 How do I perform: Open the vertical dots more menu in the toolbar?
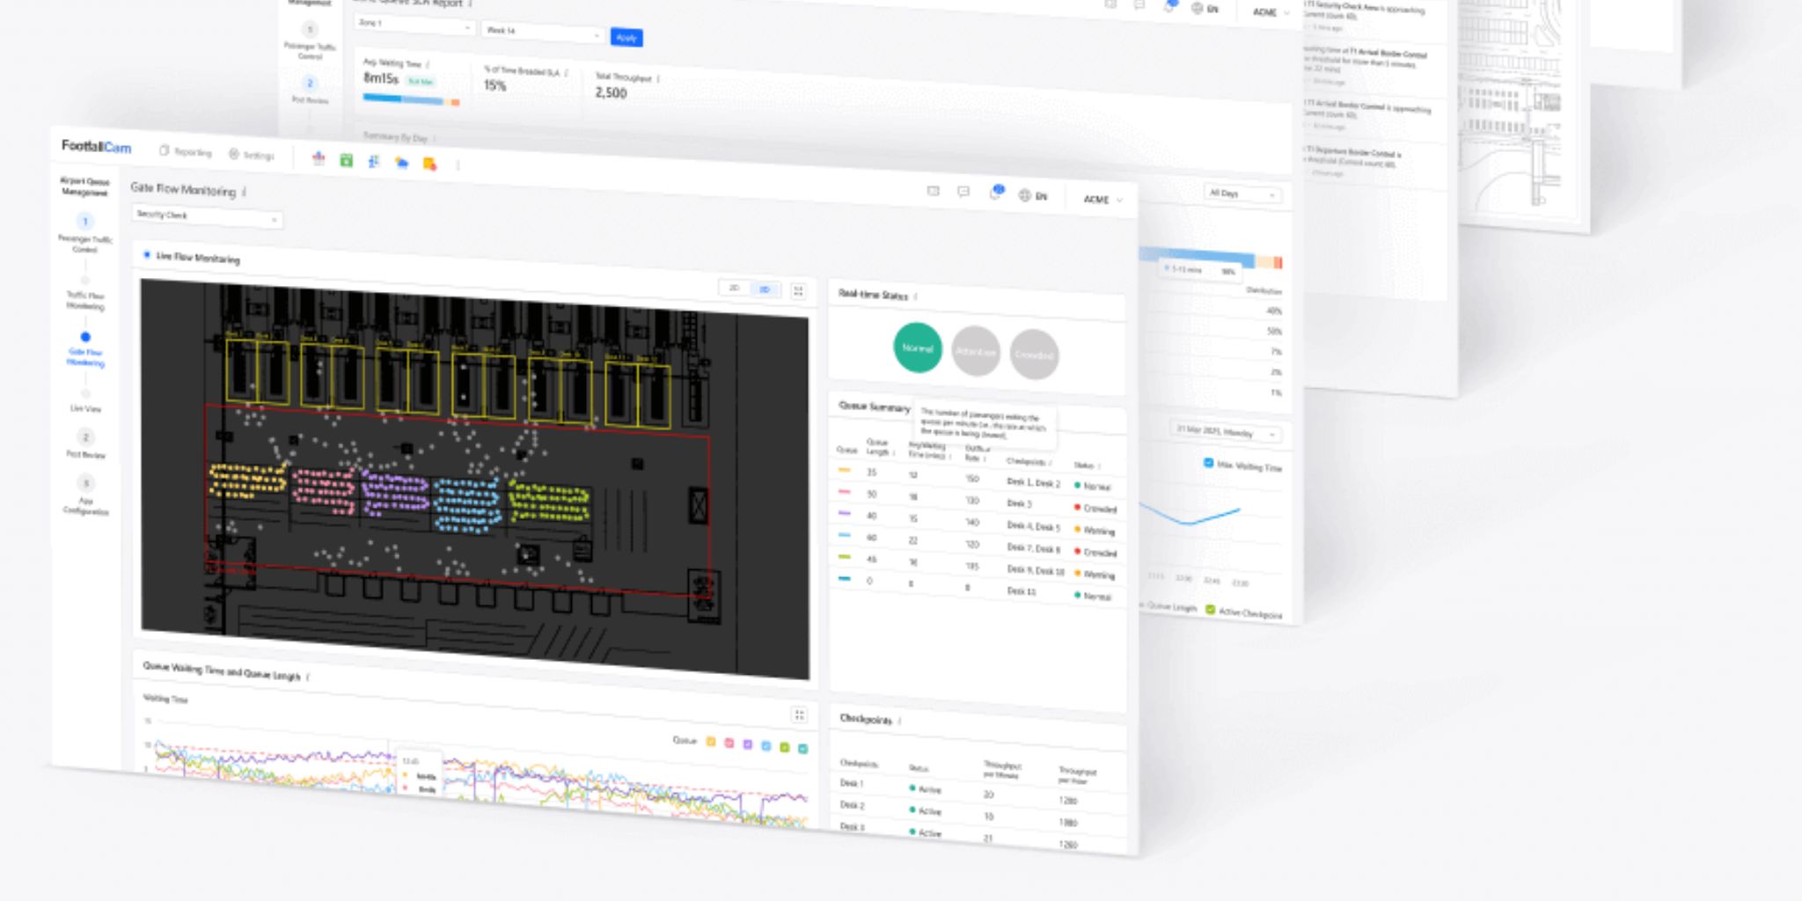(458, 165)
